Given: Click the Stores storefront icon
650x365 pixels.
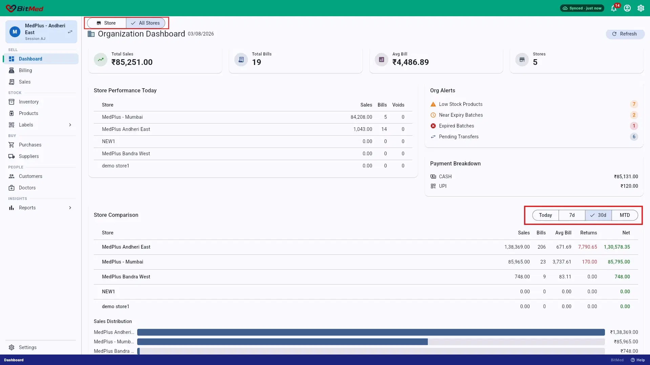Looking at the screenshot, I should 522,60.
